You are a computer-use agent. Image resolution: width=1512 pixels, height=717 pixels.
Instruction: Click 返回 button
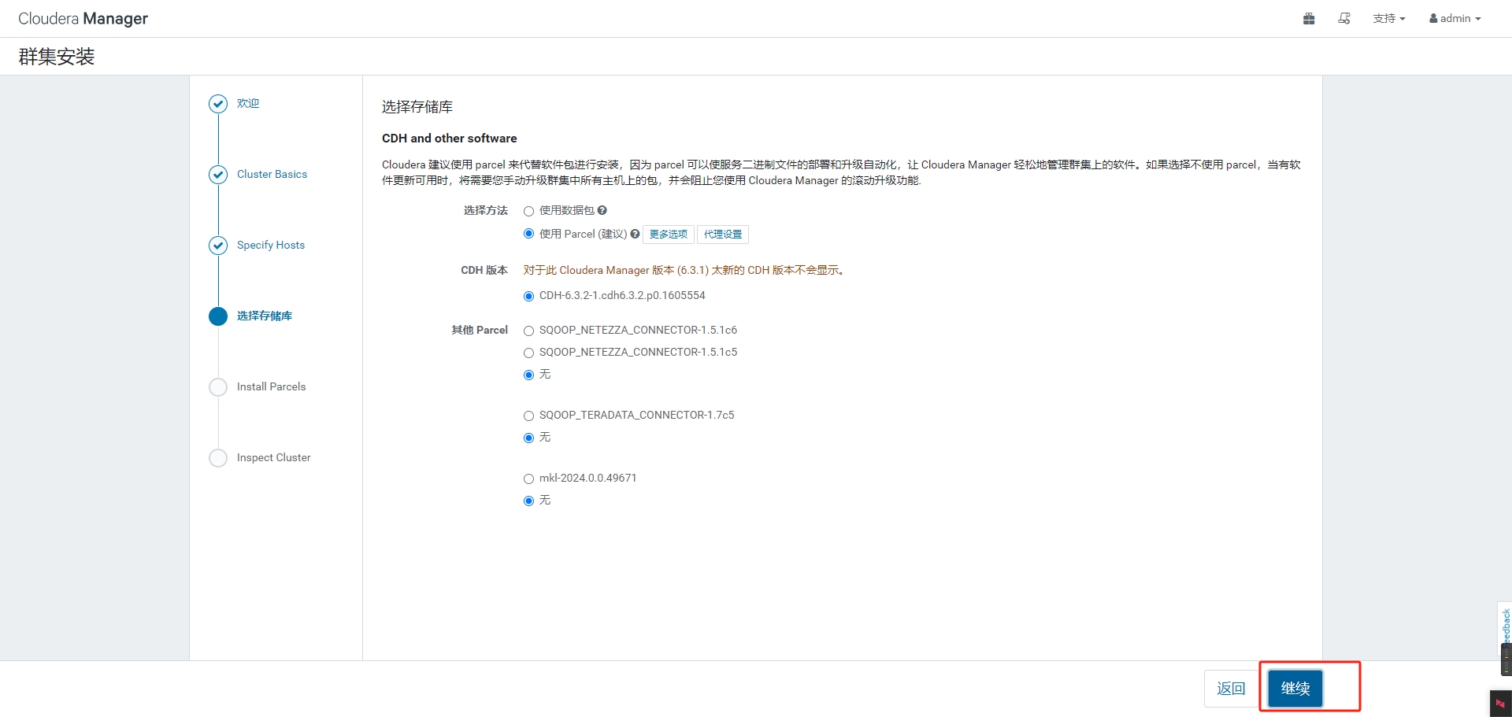coord(1231,689)
